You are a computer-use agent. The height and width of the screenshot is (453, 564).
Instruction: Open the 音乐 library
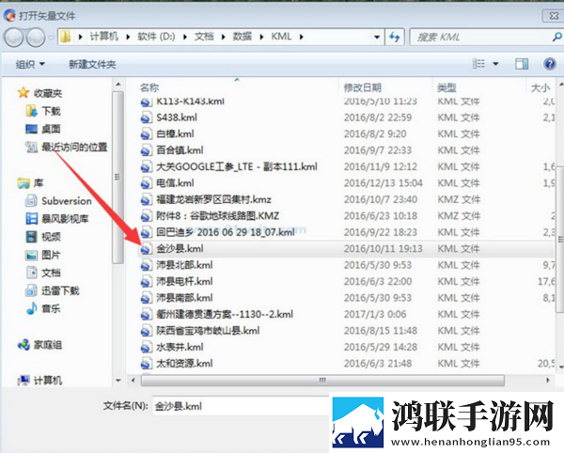click(43, 308)
